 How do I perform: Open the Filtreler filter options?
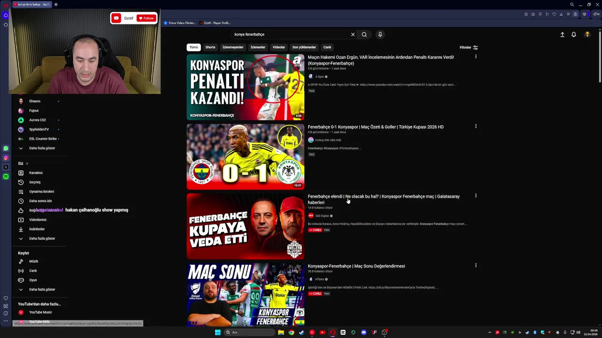tap(469, 47)
